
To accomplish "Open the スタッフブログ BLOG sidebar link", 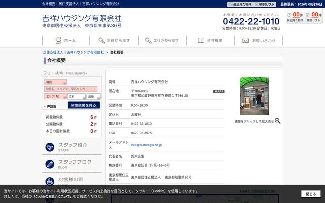I will (72, 164).
